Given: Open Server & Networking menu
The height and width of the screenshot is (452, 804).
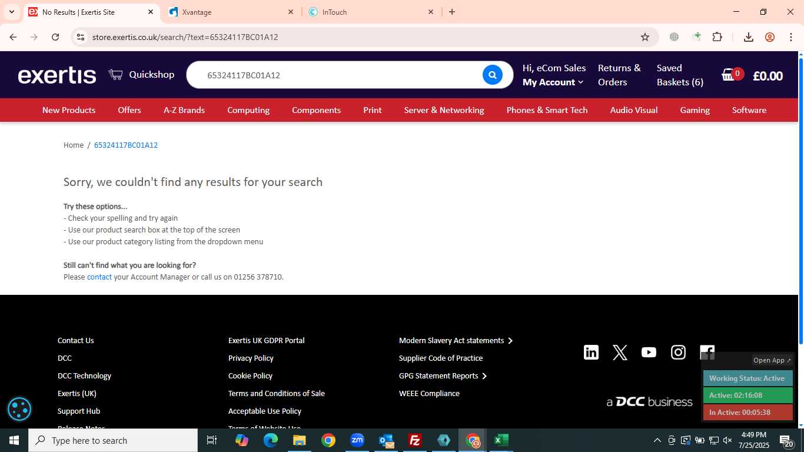Looking at the screenshot, I should click(444, 110).
